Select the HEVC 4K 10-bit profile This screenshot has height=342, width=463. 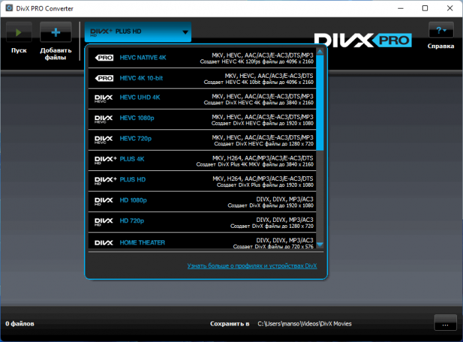[x=202, y=79]
